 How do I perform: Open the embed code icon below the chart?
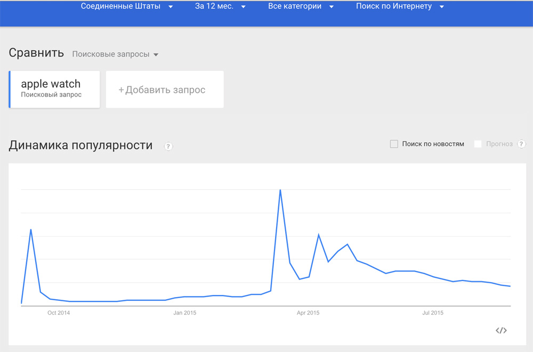501,330
